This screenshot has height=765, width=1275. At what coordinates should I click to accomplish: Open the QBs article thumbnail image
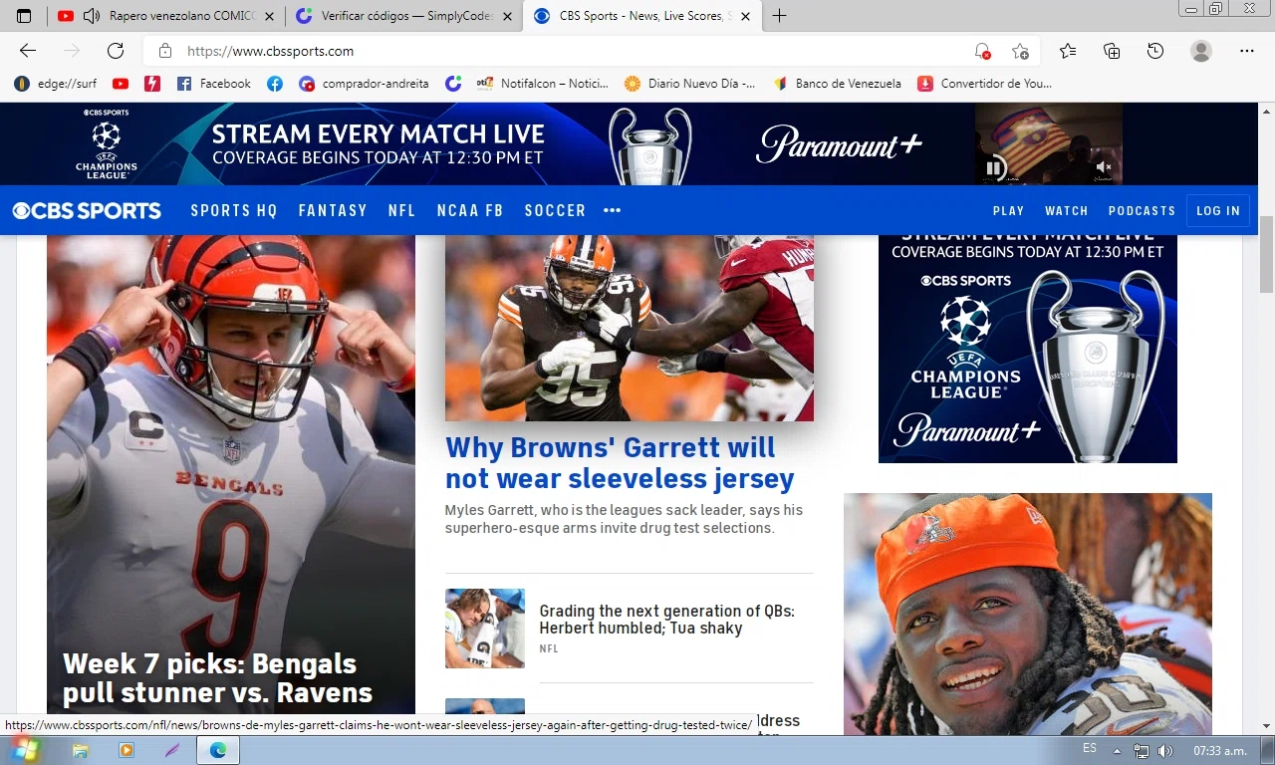pyautogui.click(x=485, y=628)
